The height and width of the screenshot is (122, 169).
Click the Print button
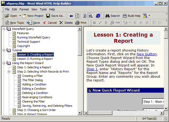pyautogui.click(x=81, y=23)
